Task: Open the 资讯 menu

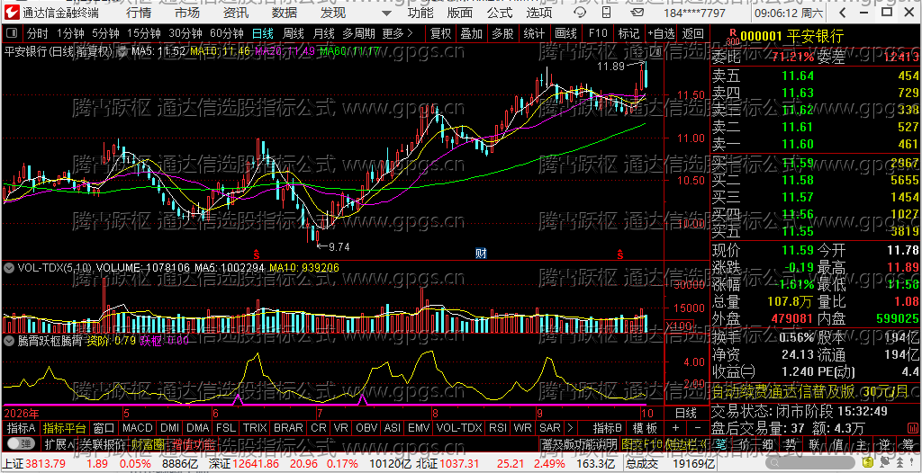Action: tap(236, 13)
